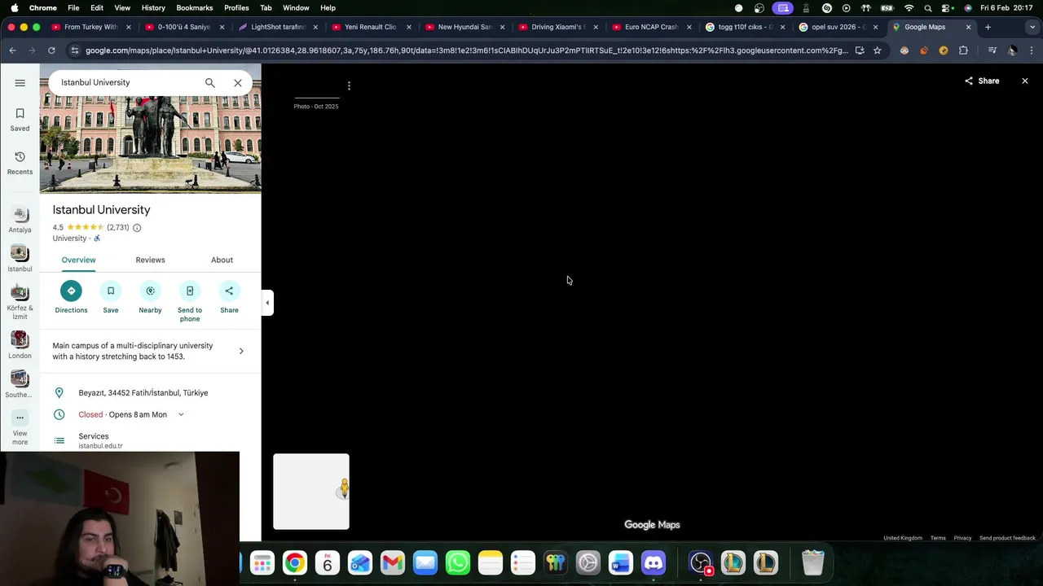Open the recent Antalya search
Screen dimensions: 1043x586
tap(20, 221)
